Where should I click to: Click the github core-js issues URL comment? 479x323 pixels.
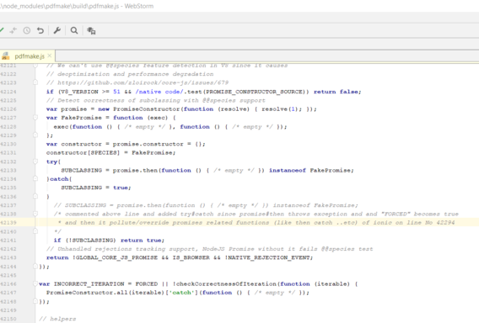pyautogui.click(x=137, y=82)
